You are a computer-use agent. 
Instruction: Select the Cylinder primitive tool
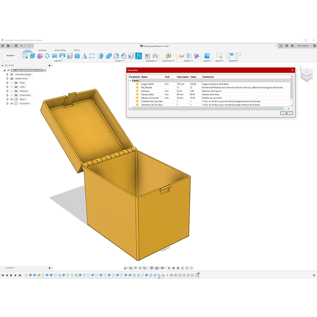tap(77, 56)
